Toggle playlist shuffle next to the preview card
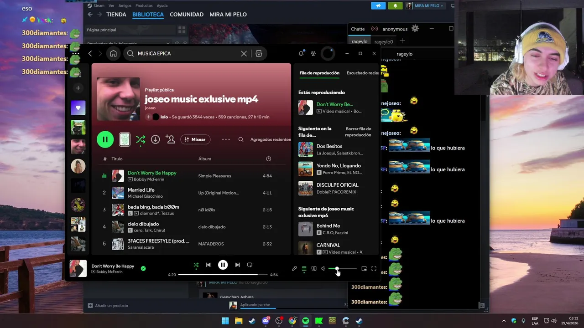584x328 pixels. coord(141,140)
